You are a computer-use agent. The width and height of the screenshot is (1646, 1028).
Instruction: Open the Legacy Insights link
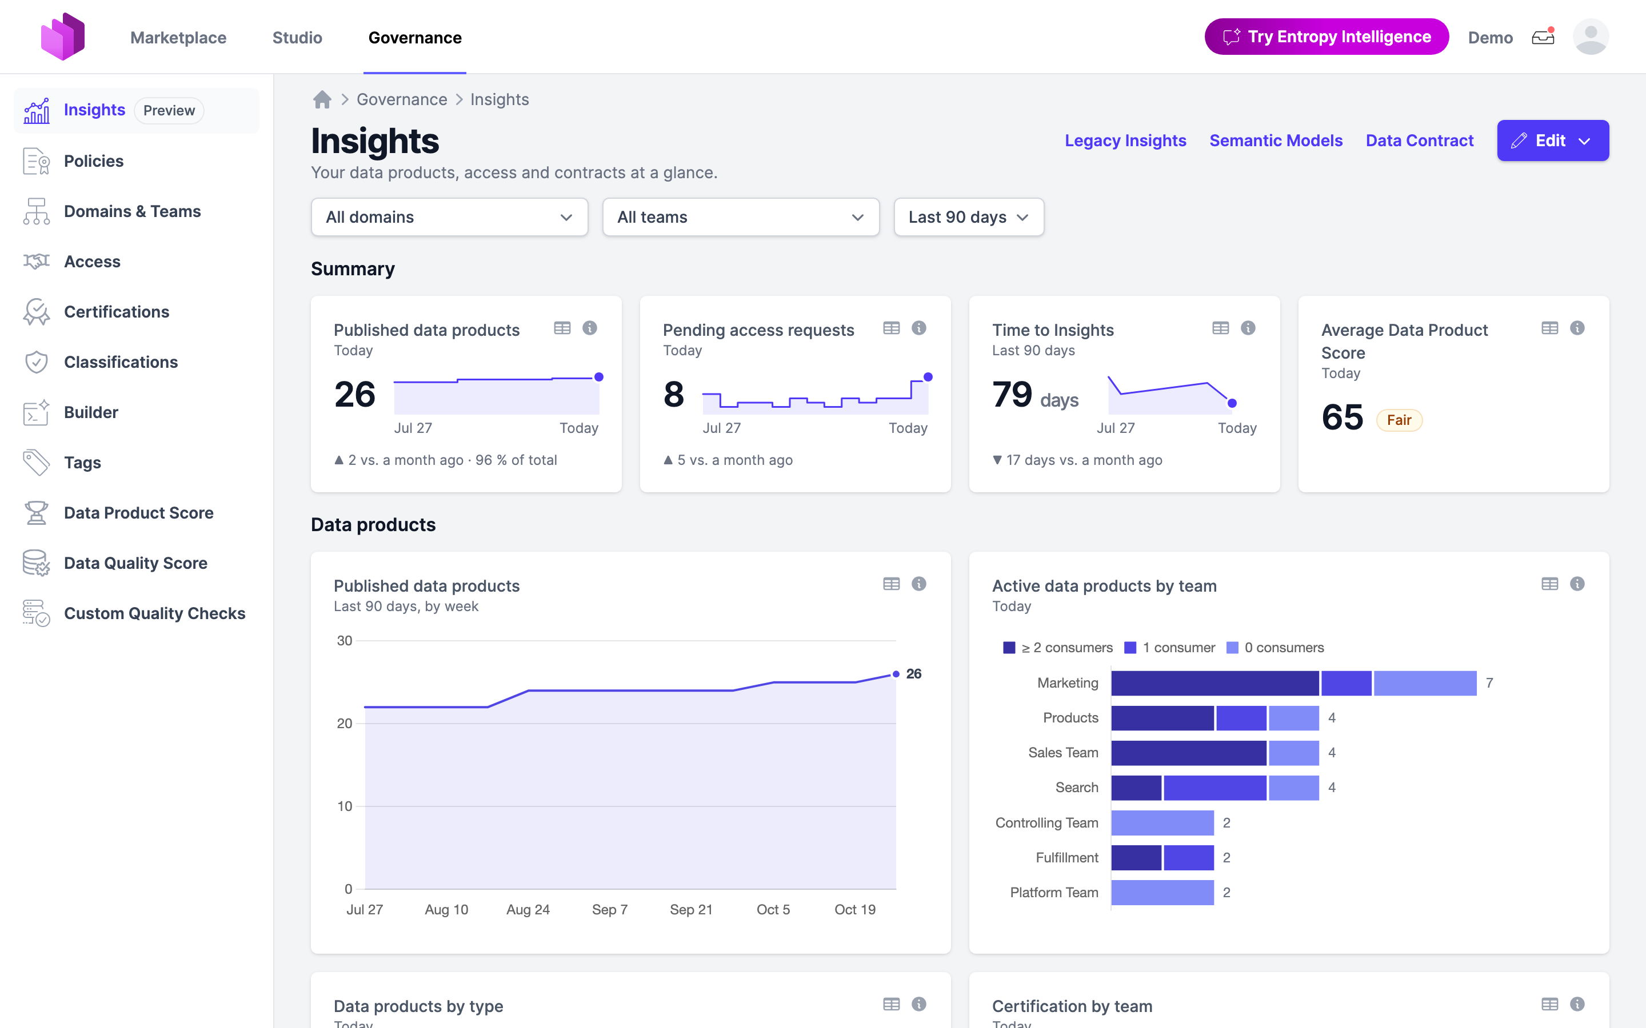coord(1125,140)
